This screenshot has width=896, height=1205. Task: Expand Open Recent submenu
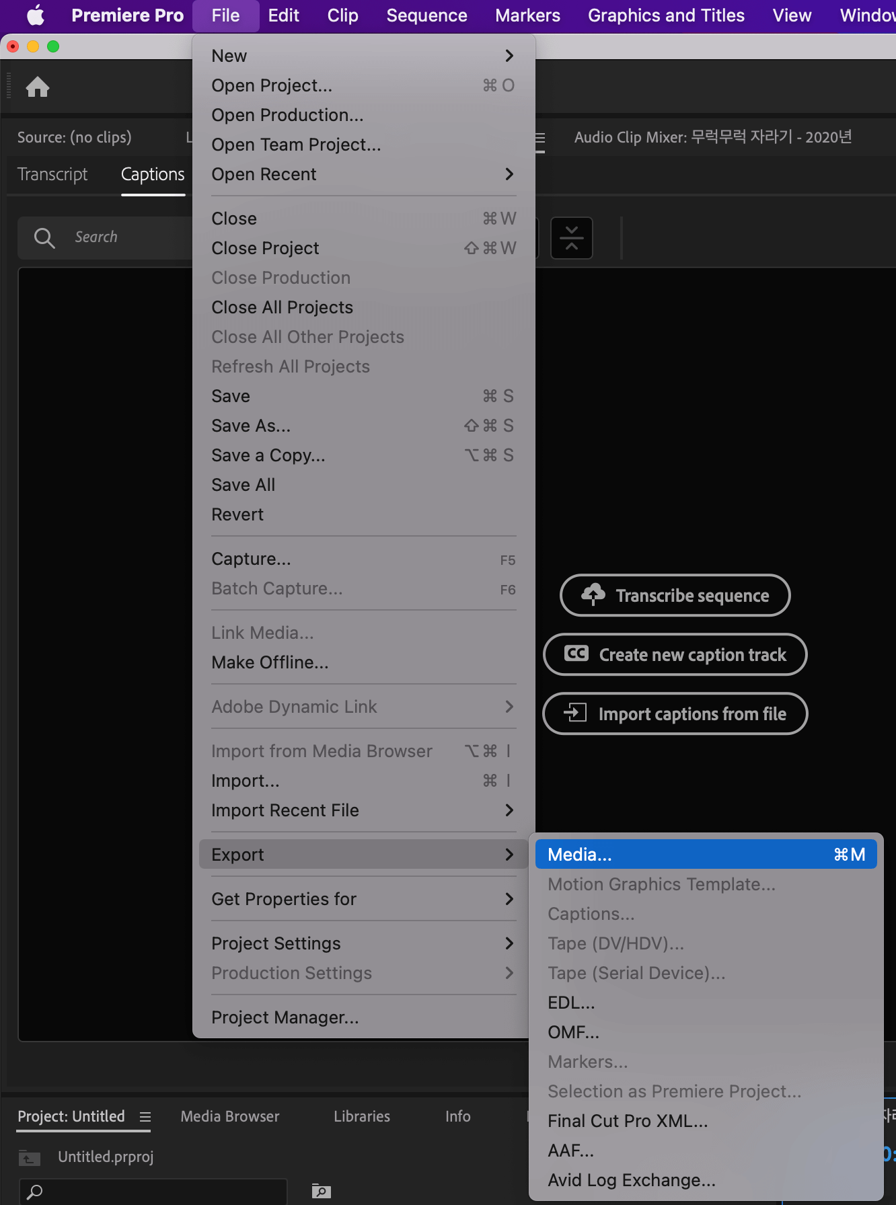pyautogui.click(x=363, y=174)
